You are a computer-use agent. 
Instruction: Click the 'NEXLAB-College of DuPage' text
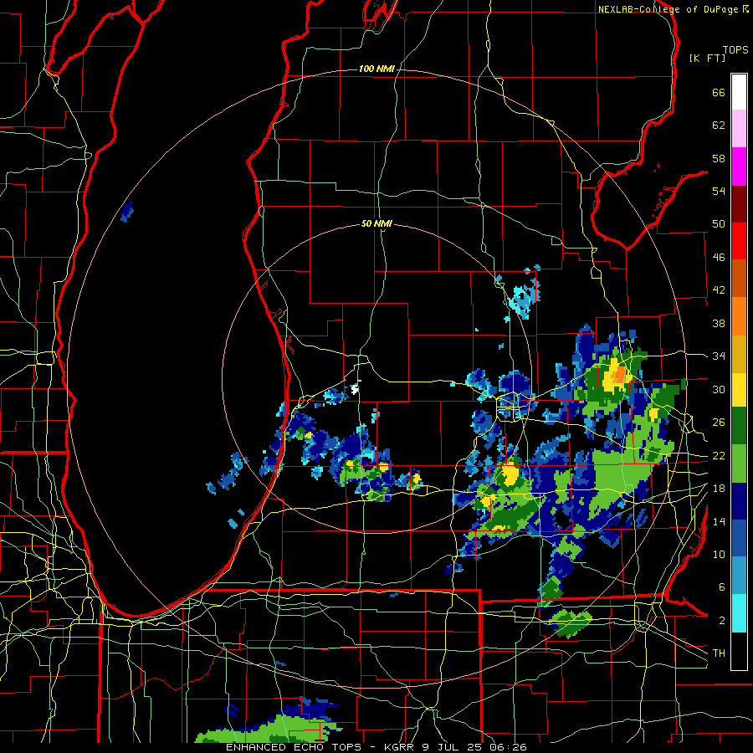(x=668, y=9)
